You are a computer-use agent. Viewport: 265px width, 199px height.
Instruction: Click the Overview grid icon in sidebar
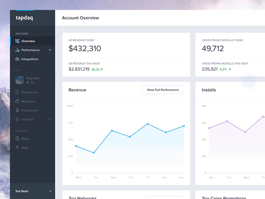pyautogui.click(x=18, y=41)
